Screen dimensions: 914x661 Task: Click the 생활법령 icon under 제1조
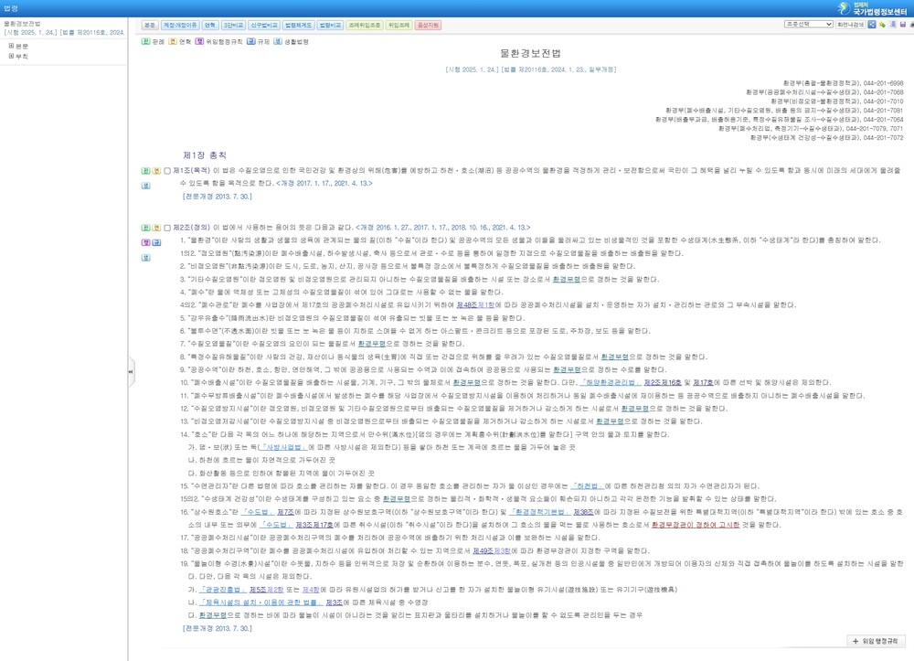[144, 185]
